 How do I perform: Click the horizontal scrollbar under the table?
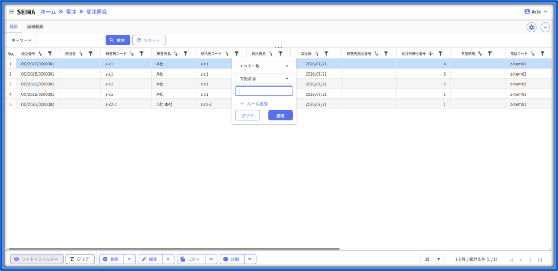(174, 249)
